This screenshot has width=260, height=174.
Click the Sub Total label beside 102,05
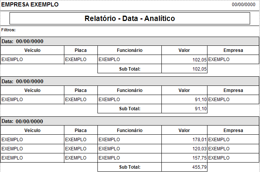coord(129,69)
